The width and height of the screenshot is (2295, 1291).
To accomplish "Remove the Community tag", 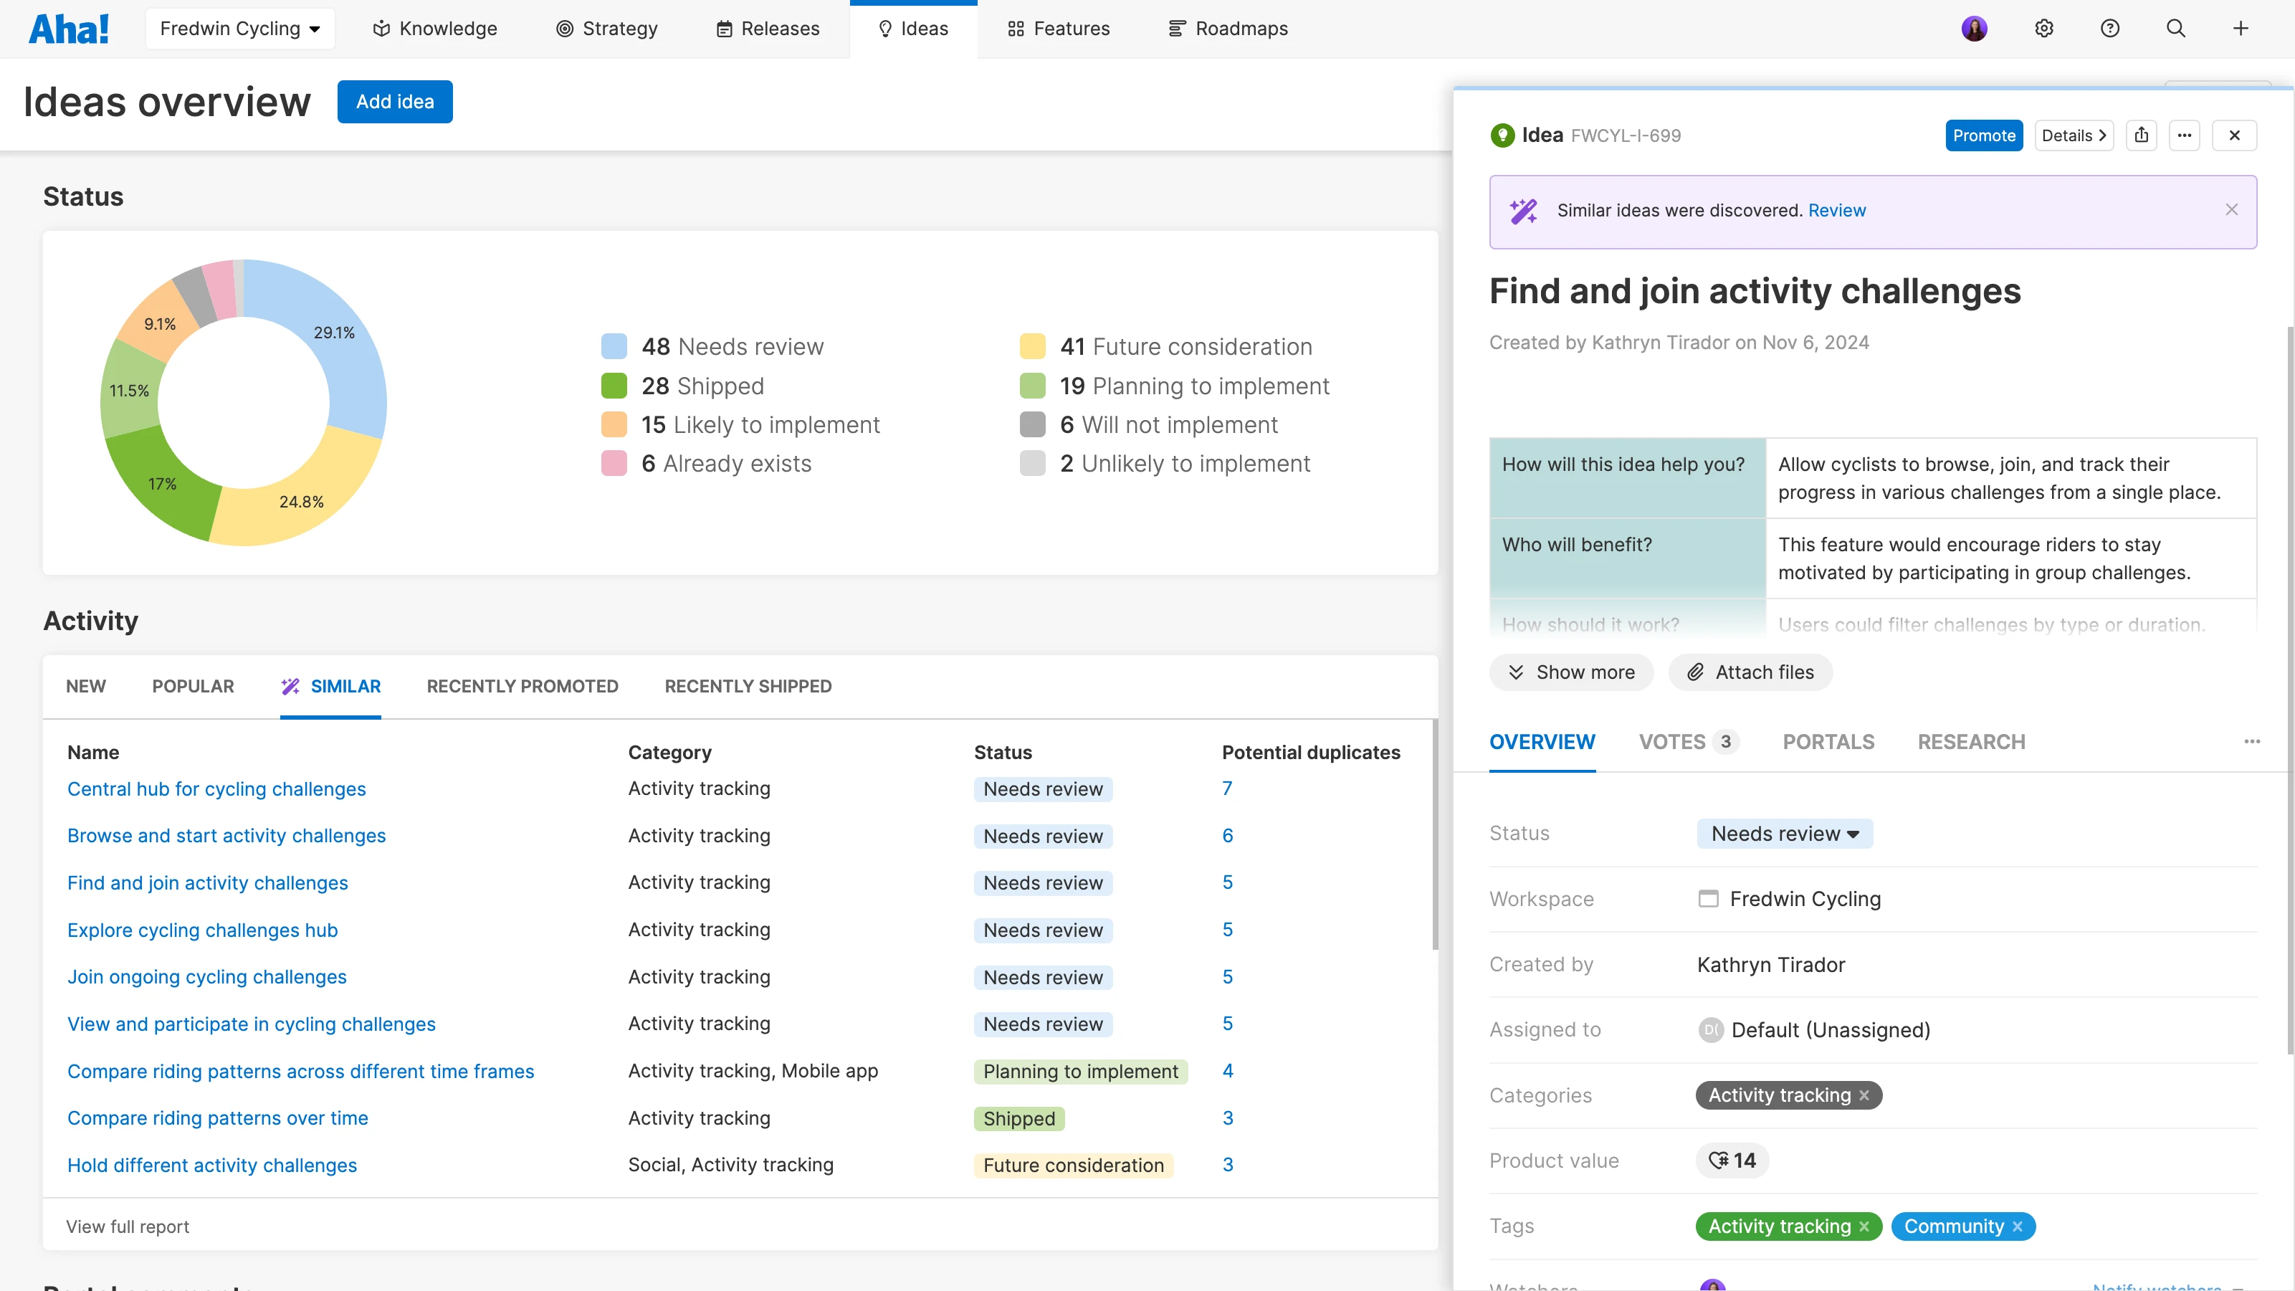I will [2017, 1227].
